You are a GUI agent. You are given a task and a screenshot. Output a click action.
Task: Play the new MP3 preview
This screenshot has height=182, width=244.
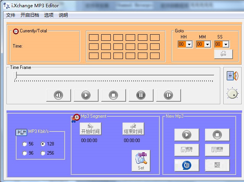point(187,135)
